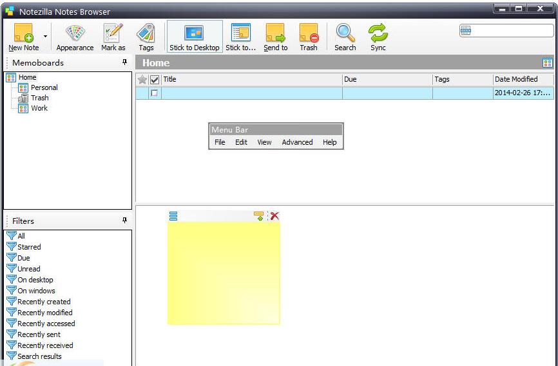Image resolution: width=558 pixels, height=366 pixels.
Task: Apply the Starred filter
Action: click(24, 247)
